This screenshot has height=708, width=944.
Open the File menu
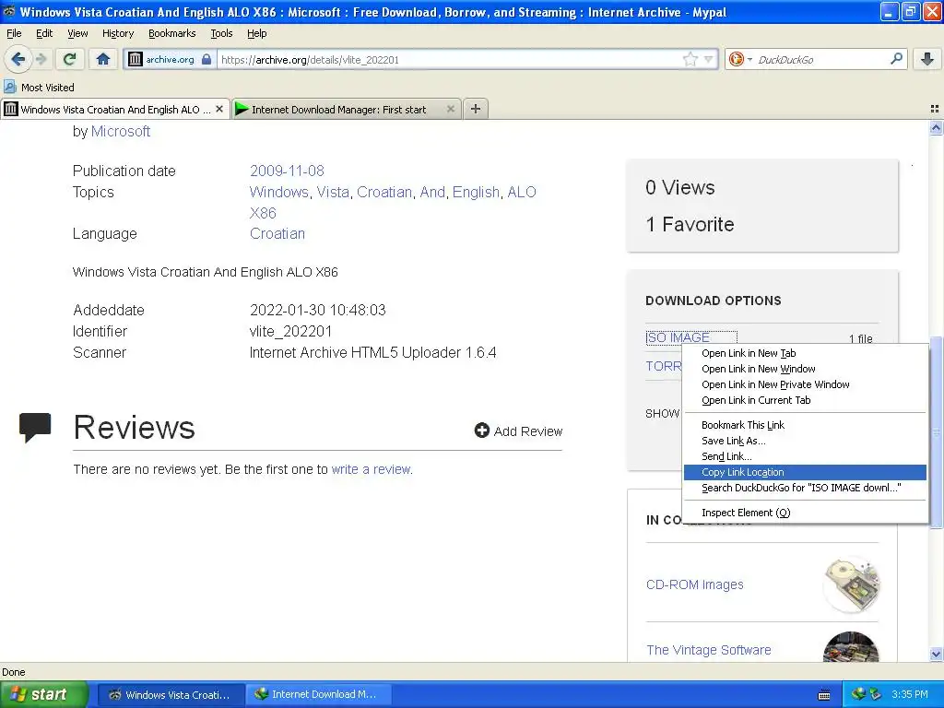(14, 33)
